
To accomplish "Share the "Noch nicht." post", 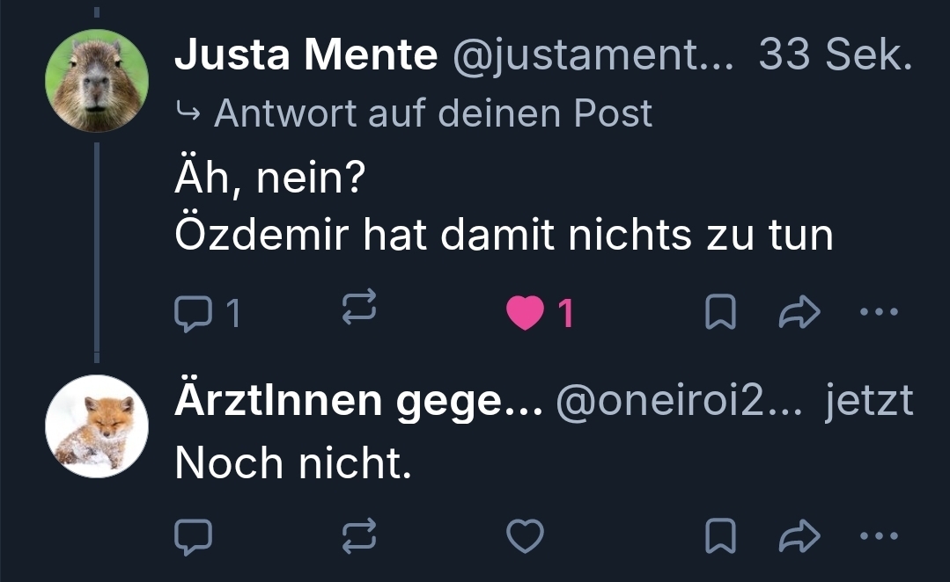I will pos(799,535).
